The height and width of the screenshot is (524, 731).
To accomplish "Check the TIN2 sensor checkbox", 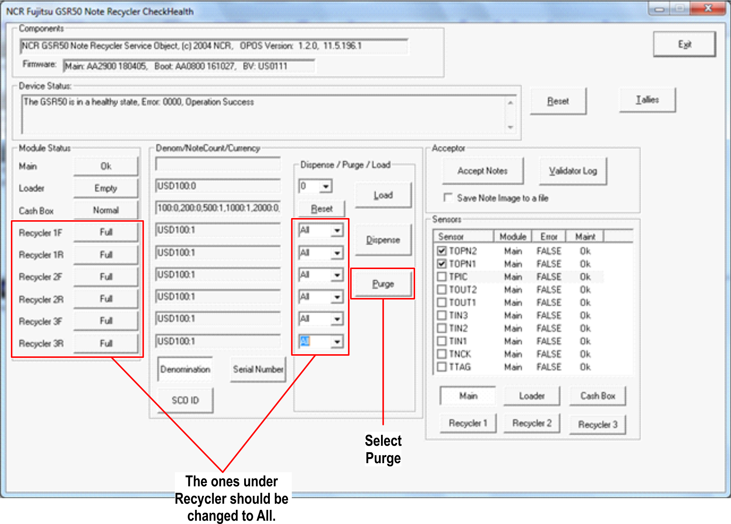I will 441,328.
